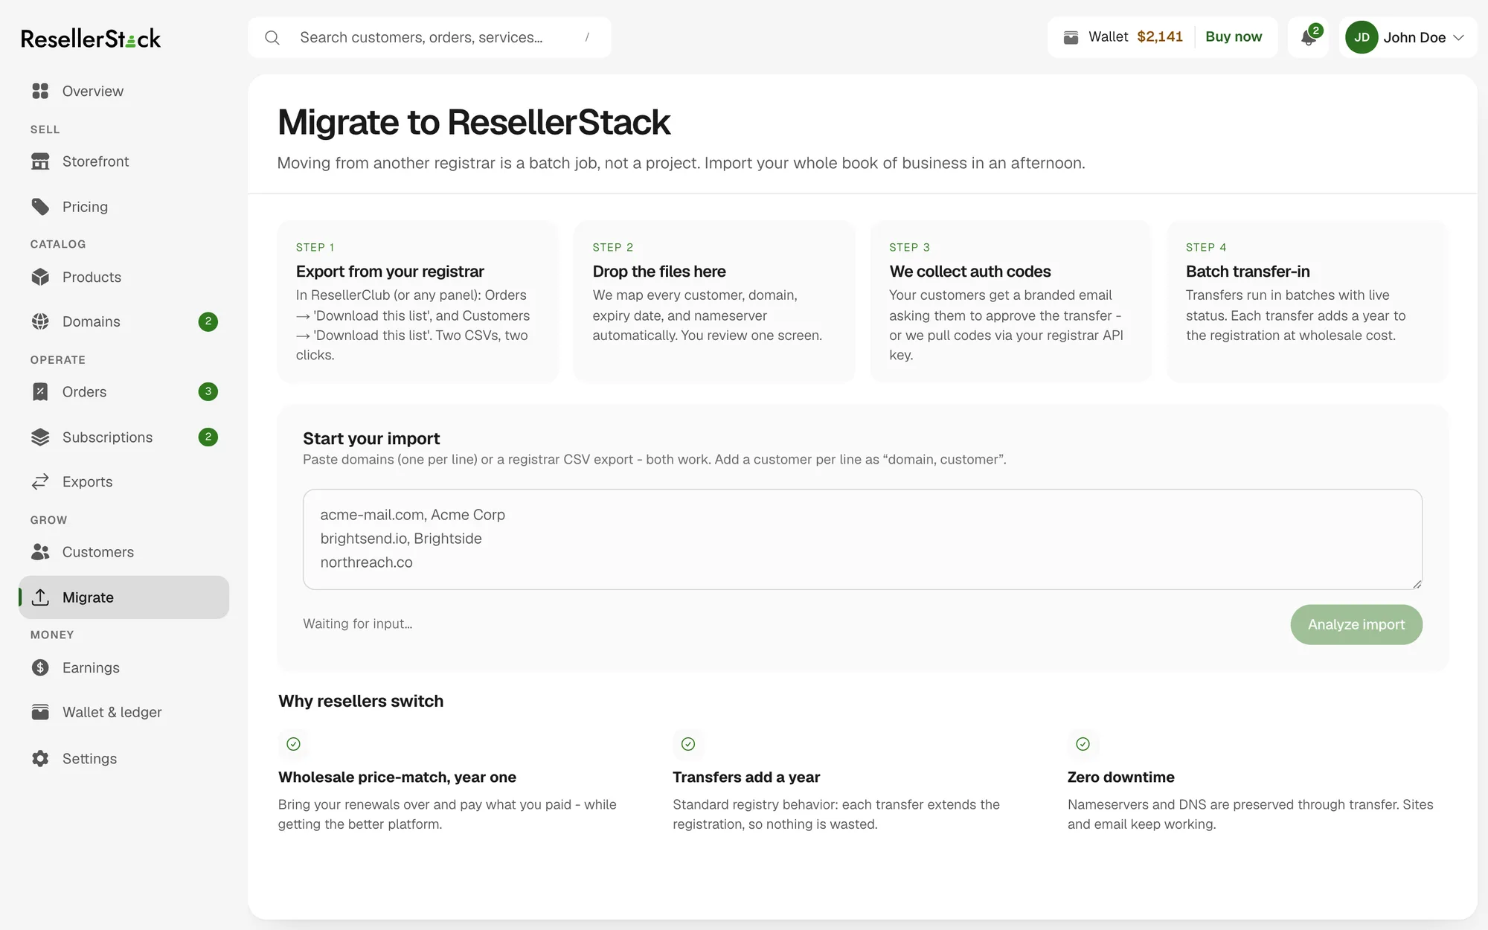This screenshot has width=1488, height=930.
Task: Click the ResellerStack logo
Action: (91, 38)
